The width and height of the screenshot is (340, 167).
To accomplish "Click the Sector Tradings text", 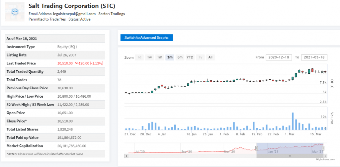I will click(112, 14).
